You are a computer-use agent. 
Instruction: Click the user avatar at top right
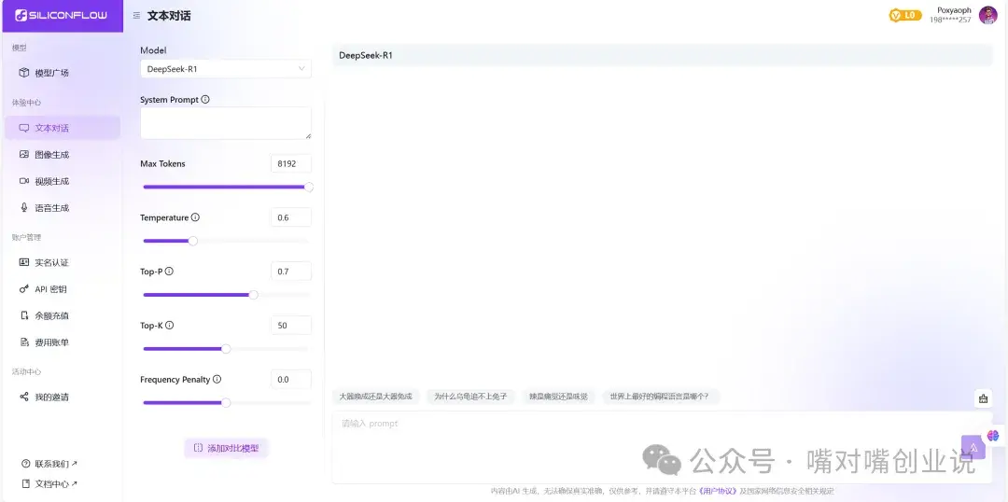pos(988,15)
